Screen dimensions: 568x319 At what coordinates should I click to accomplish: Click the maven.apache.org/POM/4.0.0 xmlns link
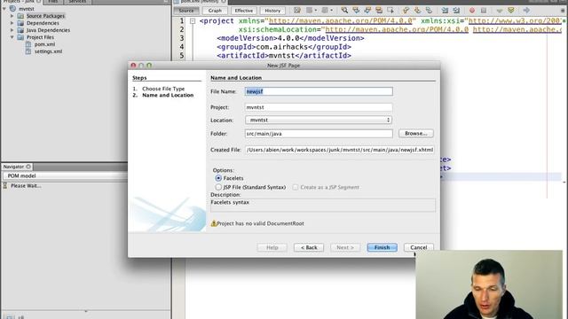point(341,21)
